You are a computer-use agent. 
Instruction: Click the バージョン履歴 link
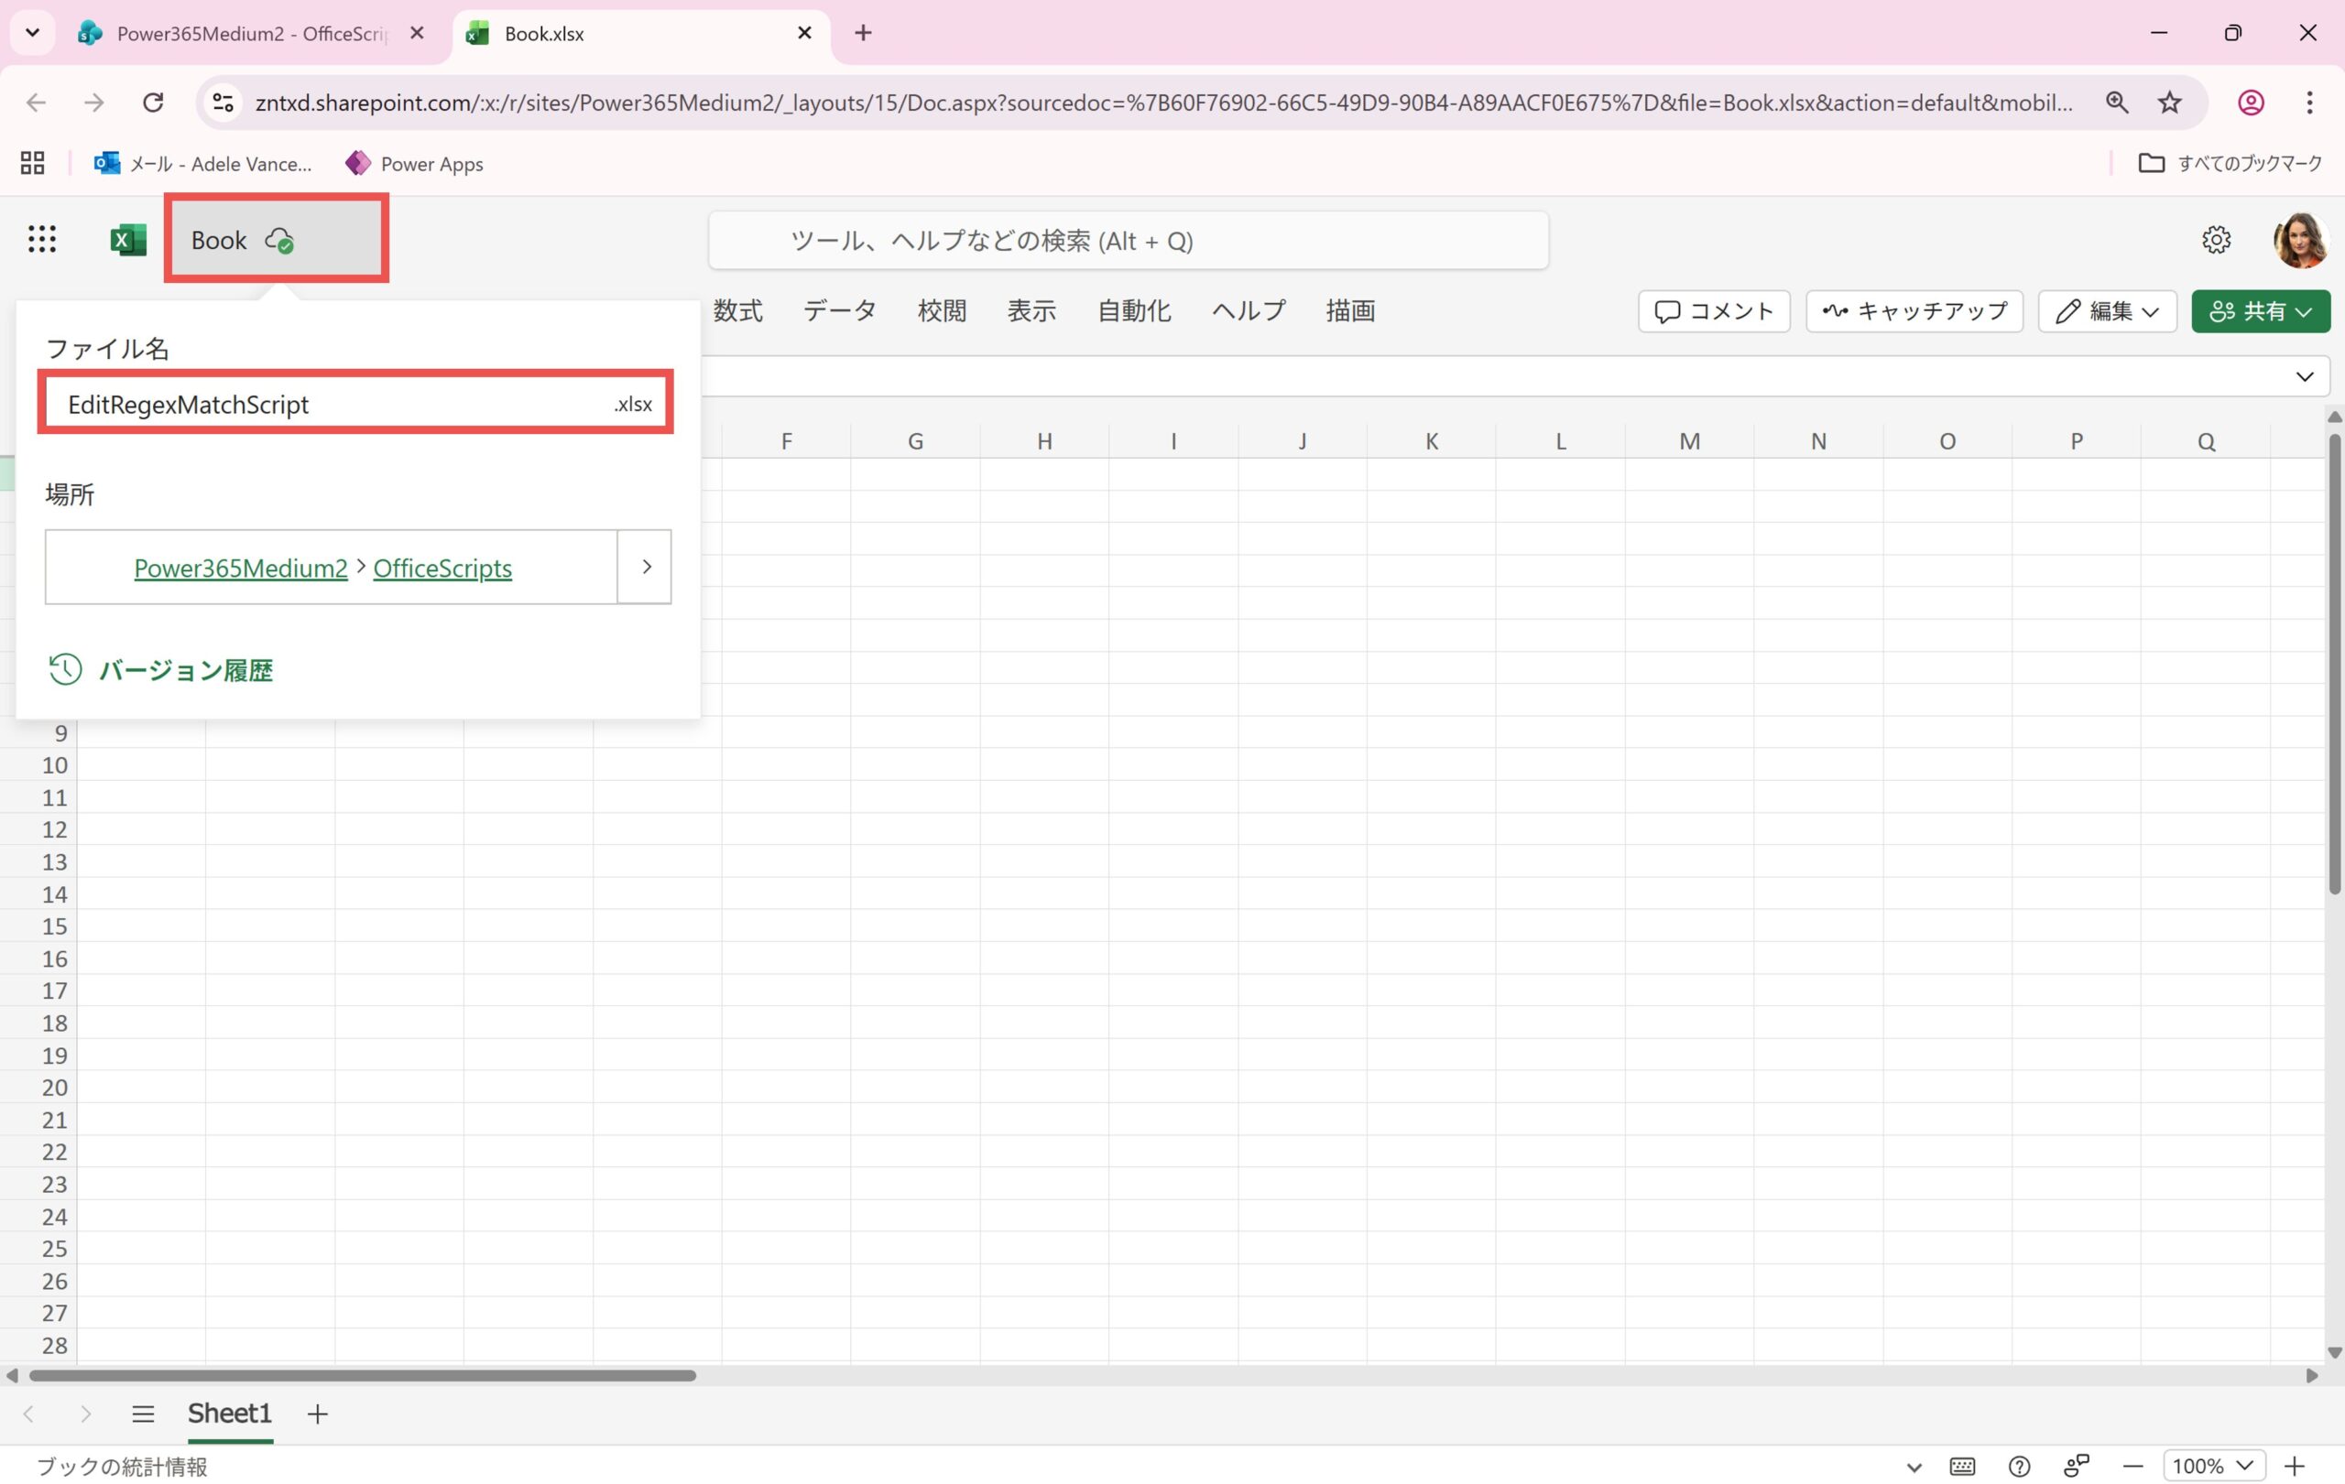tap(185, 670)
